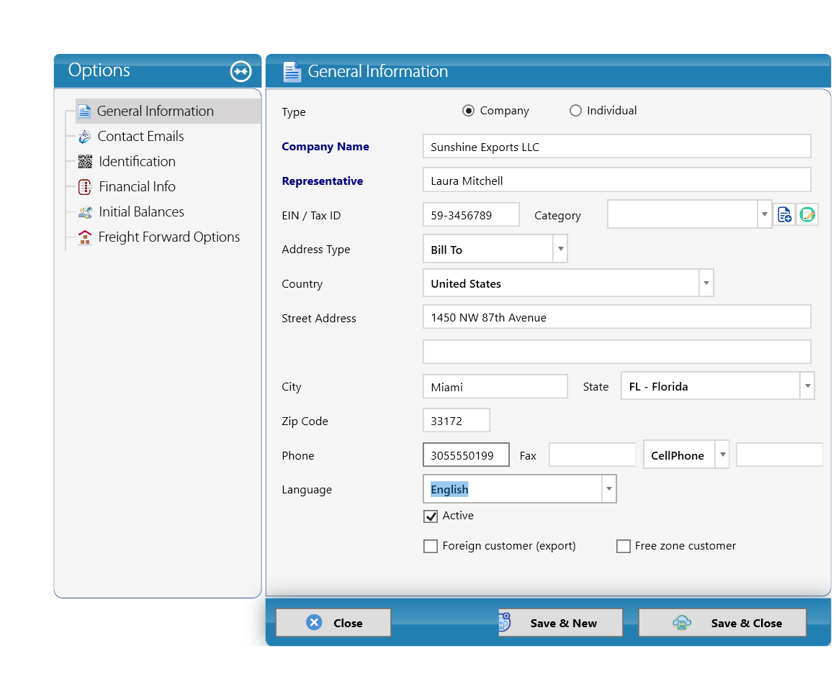Enable Foreign customer (export) checkbox
836x684 pixels.
click(431, 546)
